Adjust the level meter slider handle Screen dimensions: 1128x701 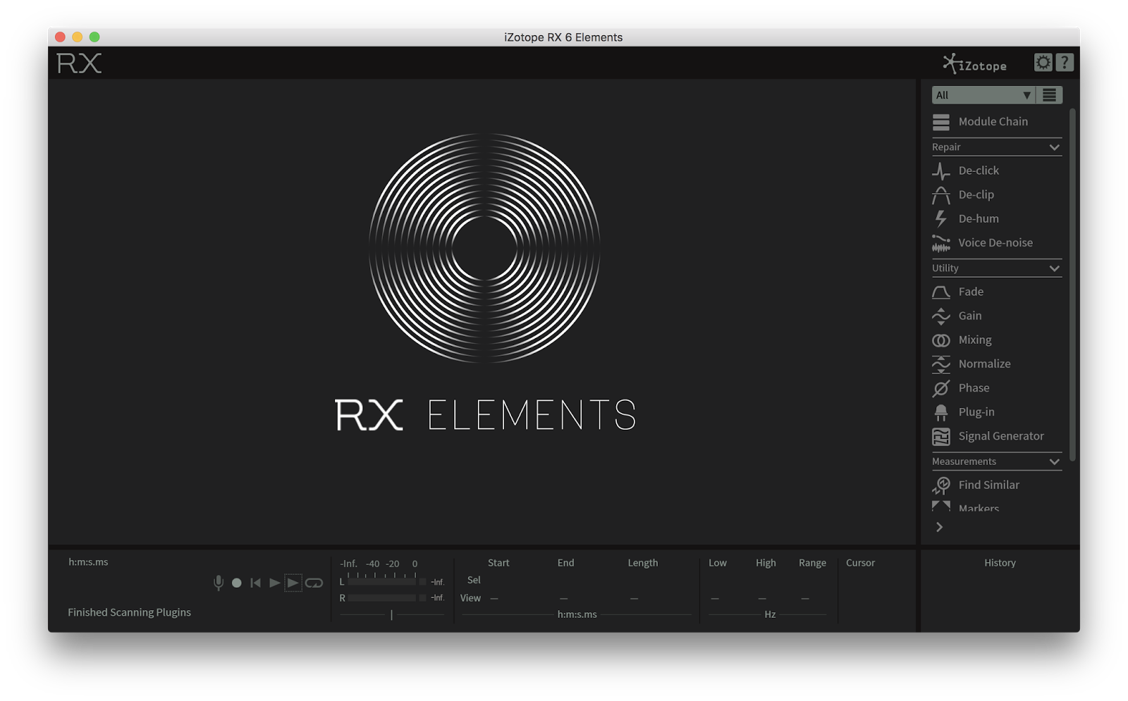[391, 614]
